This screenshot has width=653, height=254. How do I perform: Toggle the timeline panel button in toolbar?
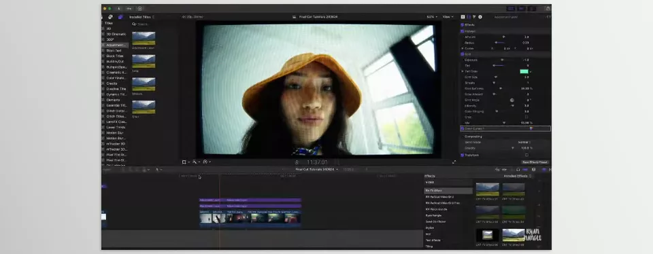click(x=522, y=8)
